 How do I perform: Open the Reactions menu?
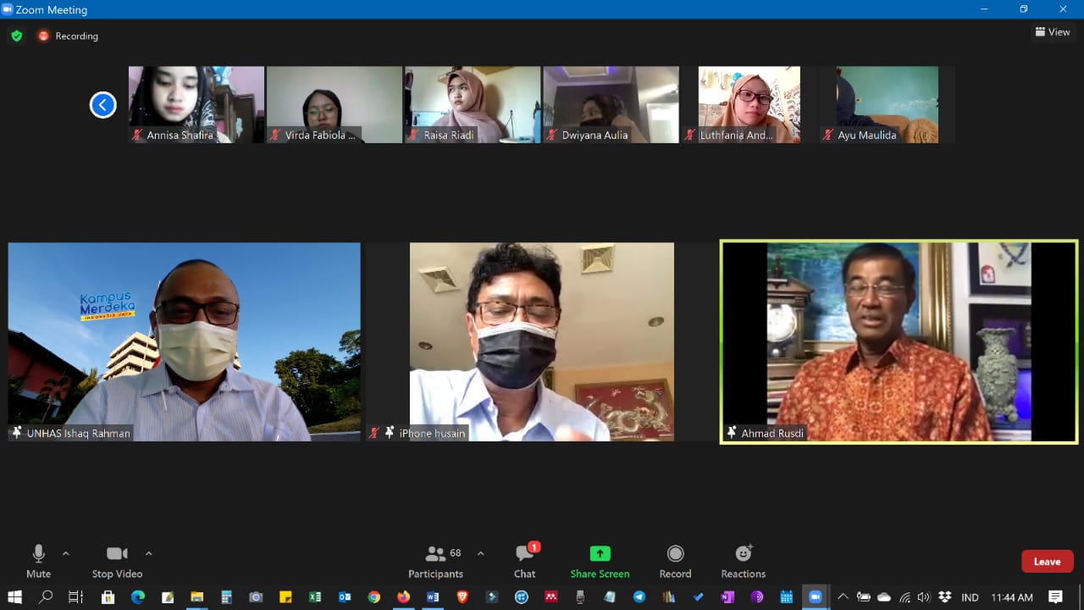pyautogui.click(x=743, y=561)
